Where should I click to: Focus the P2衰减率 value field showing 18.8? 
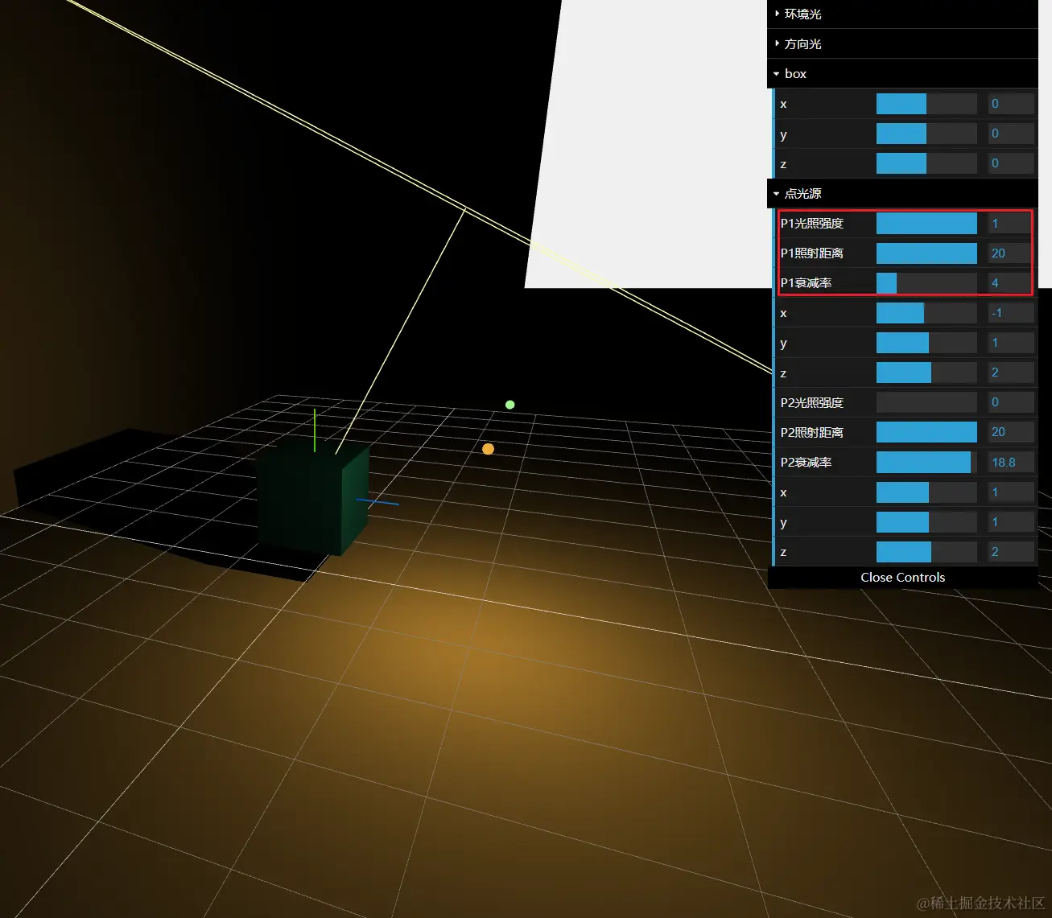pyautogui.click(x=1011, y=462)
